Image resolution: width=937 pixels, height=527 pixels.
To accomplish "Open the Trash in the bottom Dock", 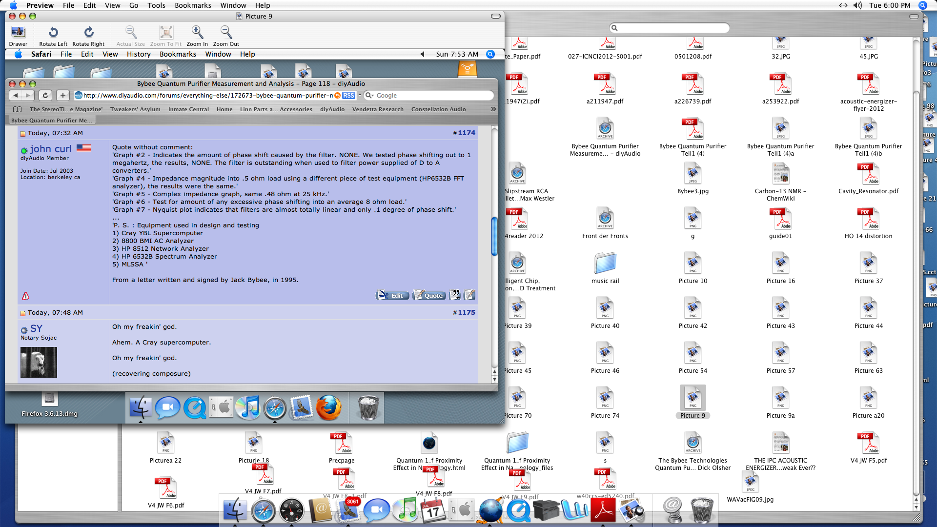I will click(702, 510).
